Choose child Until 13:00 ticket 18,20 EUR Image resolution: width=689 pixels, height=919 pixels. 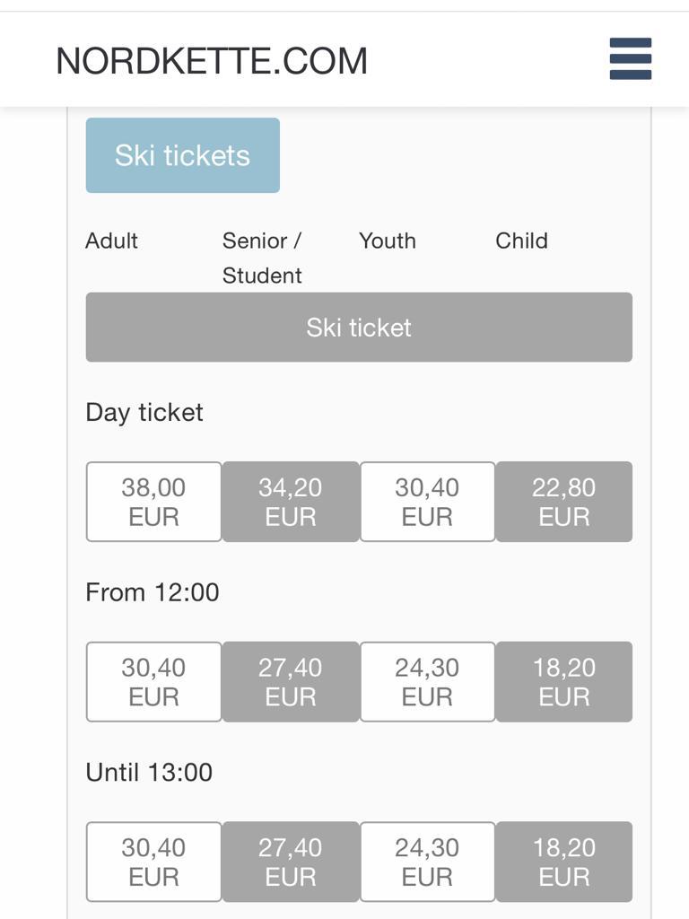pos(563,862)
